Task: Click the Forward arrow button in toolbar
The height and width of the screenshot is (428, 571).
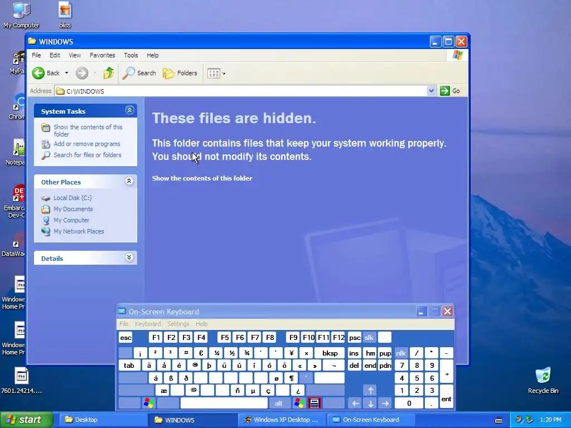Action: pyautogui.click(x=82, y=73)
